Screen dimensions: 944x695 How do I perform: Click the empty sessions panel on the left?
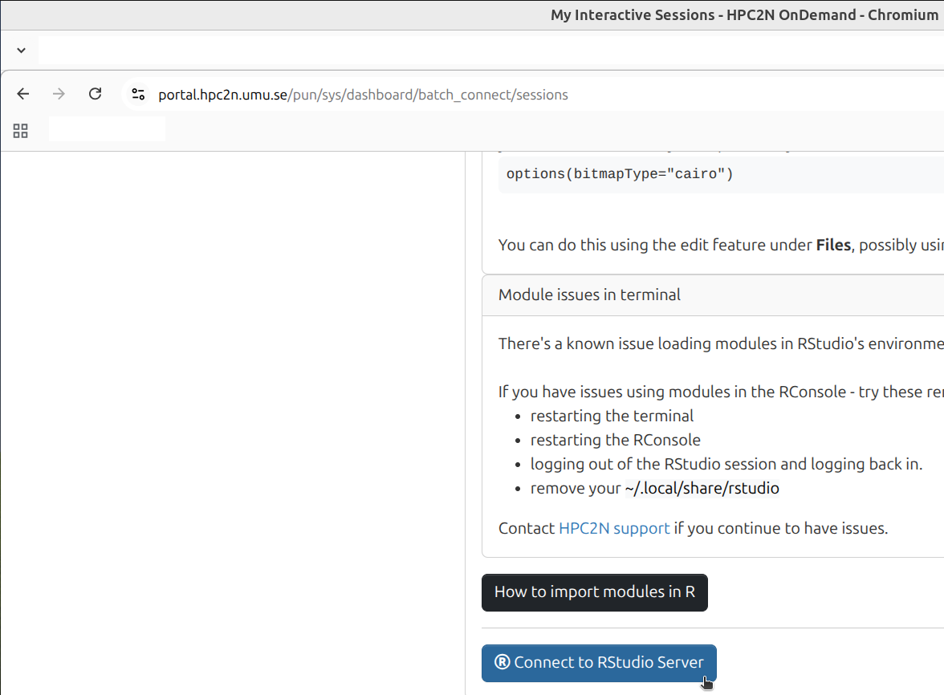pyautogui.click(x=233, y=401)
